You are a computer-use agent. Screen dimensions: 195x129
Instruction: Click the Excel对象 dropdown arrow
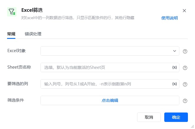click(x=175, y=51)
